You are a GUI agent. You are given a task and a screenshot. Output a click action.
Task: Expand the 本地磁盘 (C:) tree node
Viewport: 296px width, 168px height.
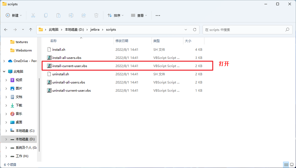coord(6,131)
